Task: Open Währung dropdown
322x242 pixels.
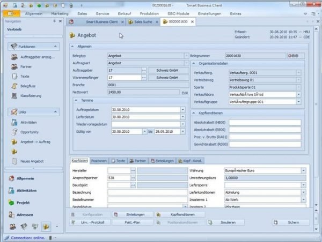Action: (304, 170)
